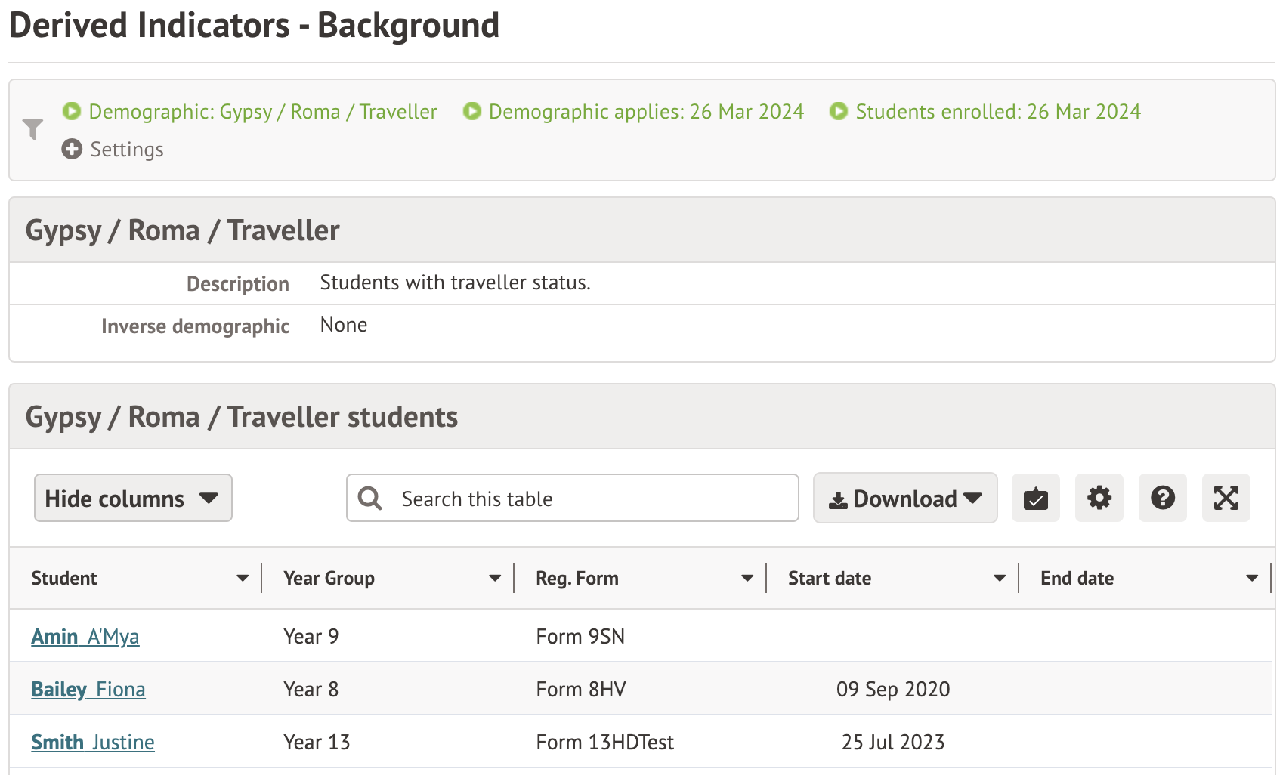
Task: Open the Reg. Form column menu arrow
Action: click(747, 579)
